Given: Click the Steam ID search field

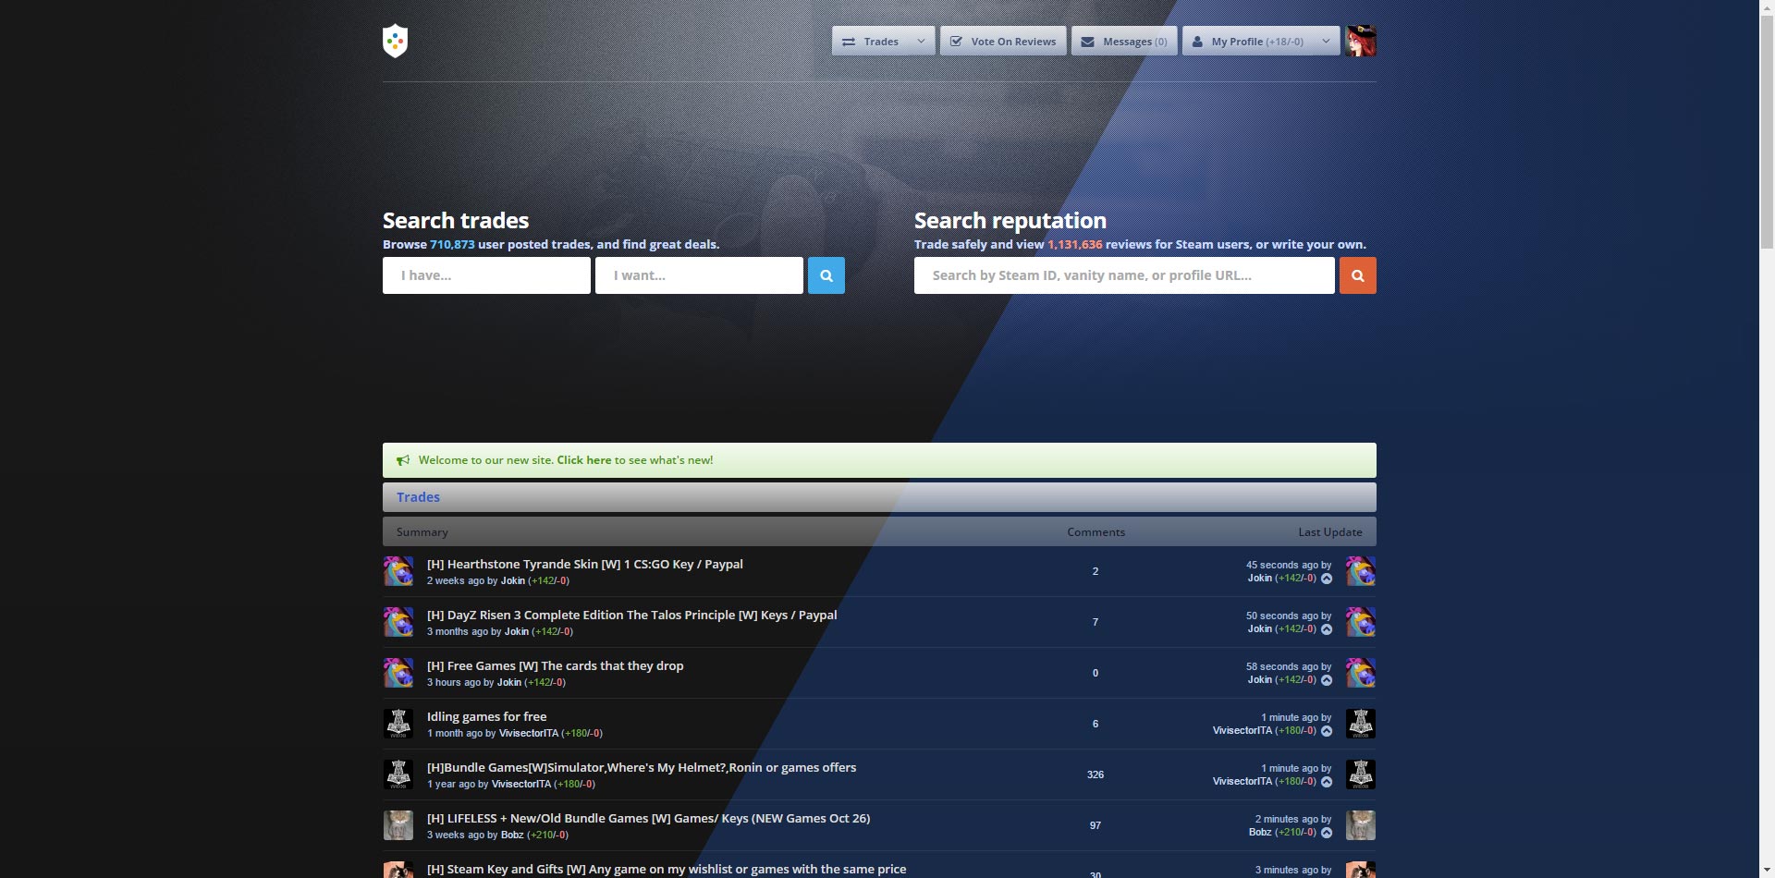Looking at the screenshot, I should point(1124,275).
